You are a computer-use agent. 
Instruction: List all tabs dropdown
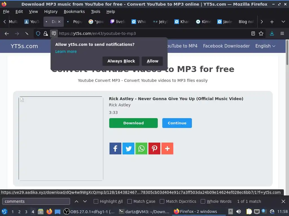point(283,22)
